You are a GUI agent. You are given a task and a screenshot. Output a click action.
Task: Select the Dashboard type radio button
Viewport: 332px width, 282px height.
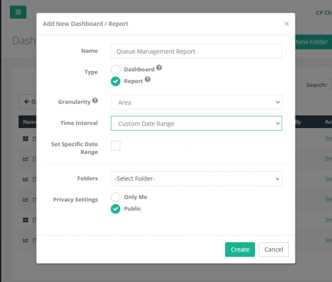click(116, 70)
